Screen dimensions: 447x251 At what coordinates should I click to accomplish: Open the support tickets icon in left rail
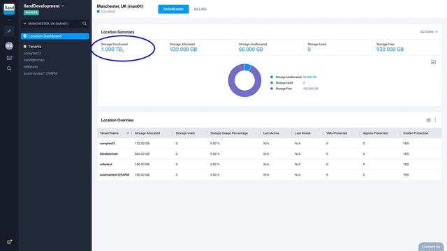point(9,58)
